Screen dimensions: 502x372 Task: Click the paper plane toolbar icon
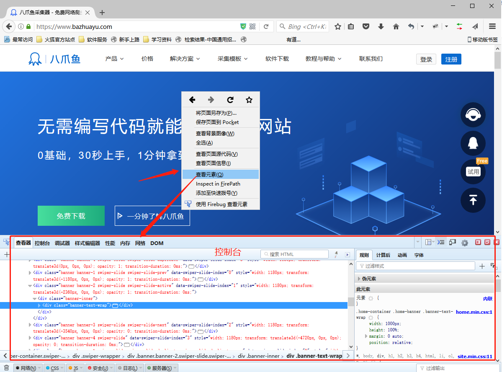(475, 26)
